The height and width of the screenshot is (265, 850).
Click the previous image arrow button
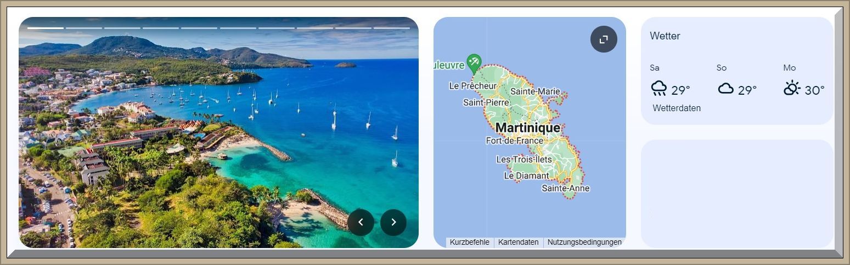pos(361,222)
